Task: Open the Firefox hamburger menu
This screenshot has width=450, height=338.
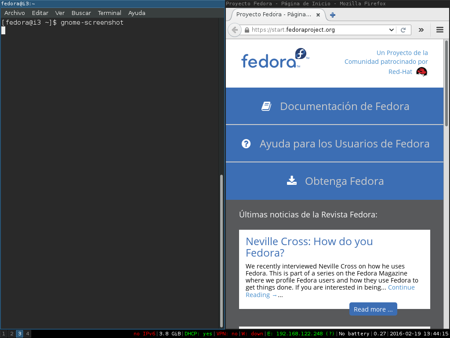Action: coord(439,30)
